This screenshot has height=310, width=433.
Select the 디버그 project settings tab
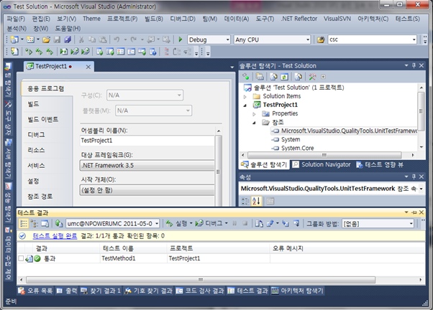click(x=36, y=135)
